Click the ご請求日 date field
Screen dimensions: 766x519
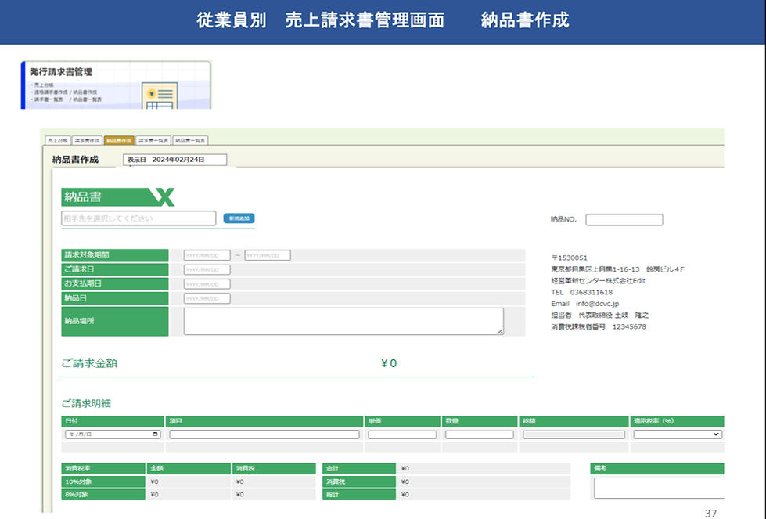pyautogui.click(x=207, y=270)
